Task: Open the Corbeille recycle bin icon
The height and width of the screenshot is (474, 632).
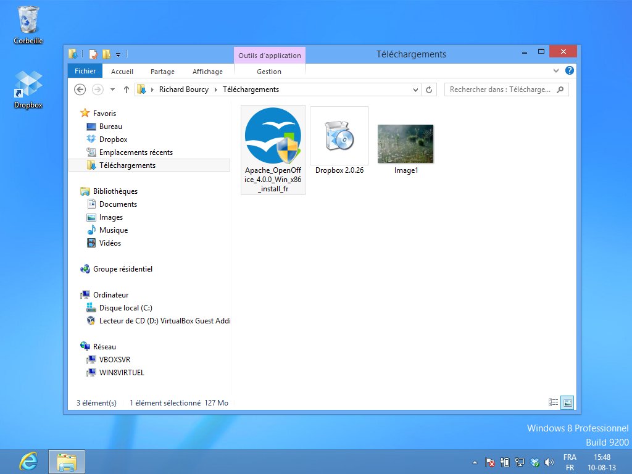Action: [x=28, y=25]
